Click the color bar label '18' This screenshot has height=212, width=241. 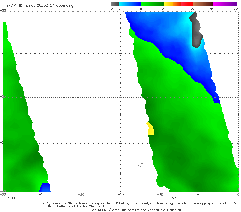pyautogui.click(x=140, y=9)
